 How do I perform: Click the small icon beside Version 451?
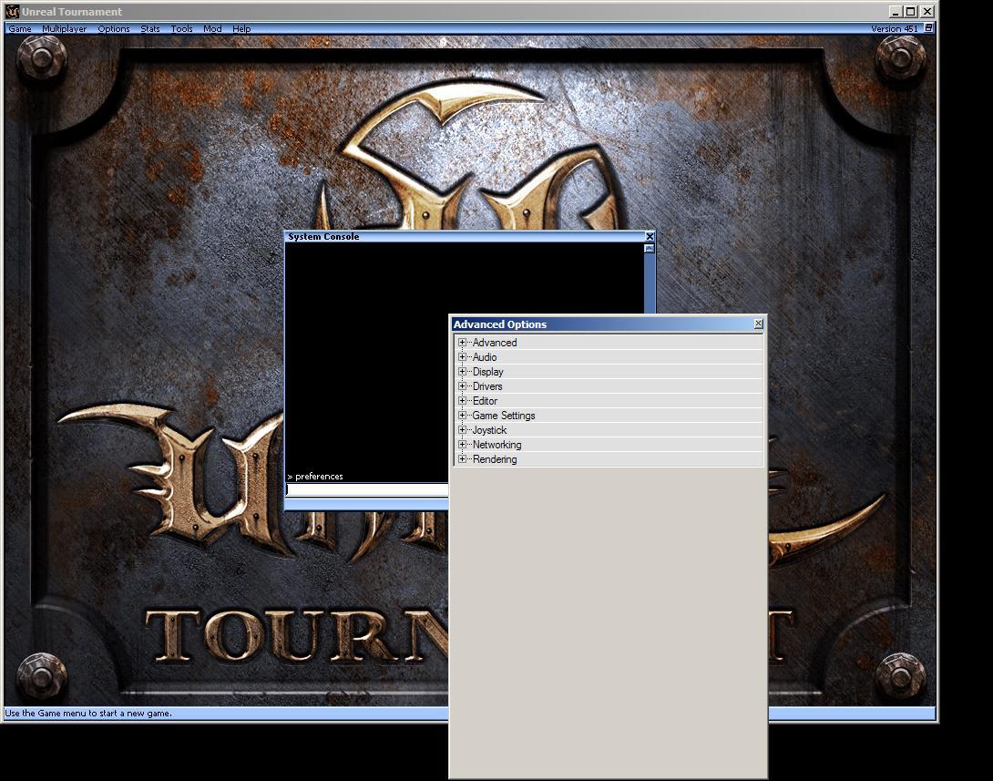[928, 28]
